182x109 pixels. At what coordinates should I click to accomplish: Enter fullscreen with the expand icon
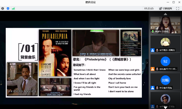pyautogui.click(x=177, y=8)
